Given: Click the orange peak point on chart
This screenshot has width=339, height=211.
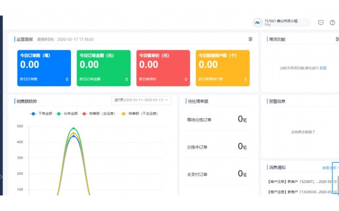Looking at the screenshot, I should tap(74, 133).
